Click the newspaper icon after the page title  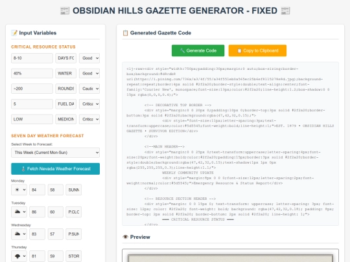[285, 11]
